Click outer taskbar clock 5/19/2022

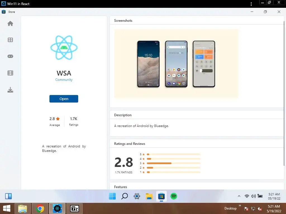(274, 209)
